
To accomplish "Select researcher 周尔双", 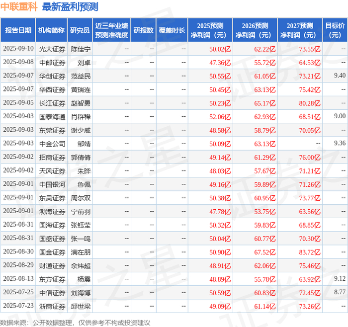I will tap(81, 198).
